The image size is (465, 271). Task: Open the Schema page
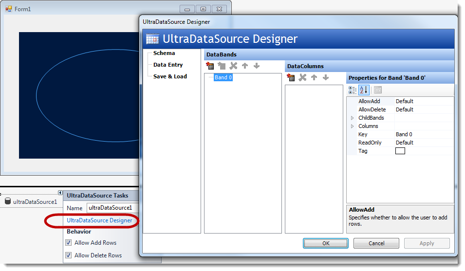(x=164, y=53)
